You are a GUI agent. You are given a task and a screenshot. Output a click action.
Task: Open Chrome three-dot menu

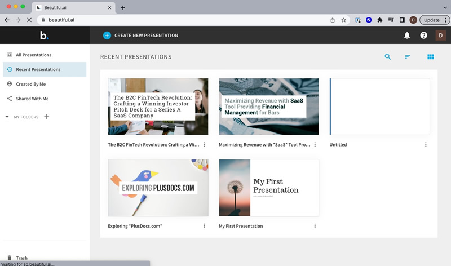point(445,20)
